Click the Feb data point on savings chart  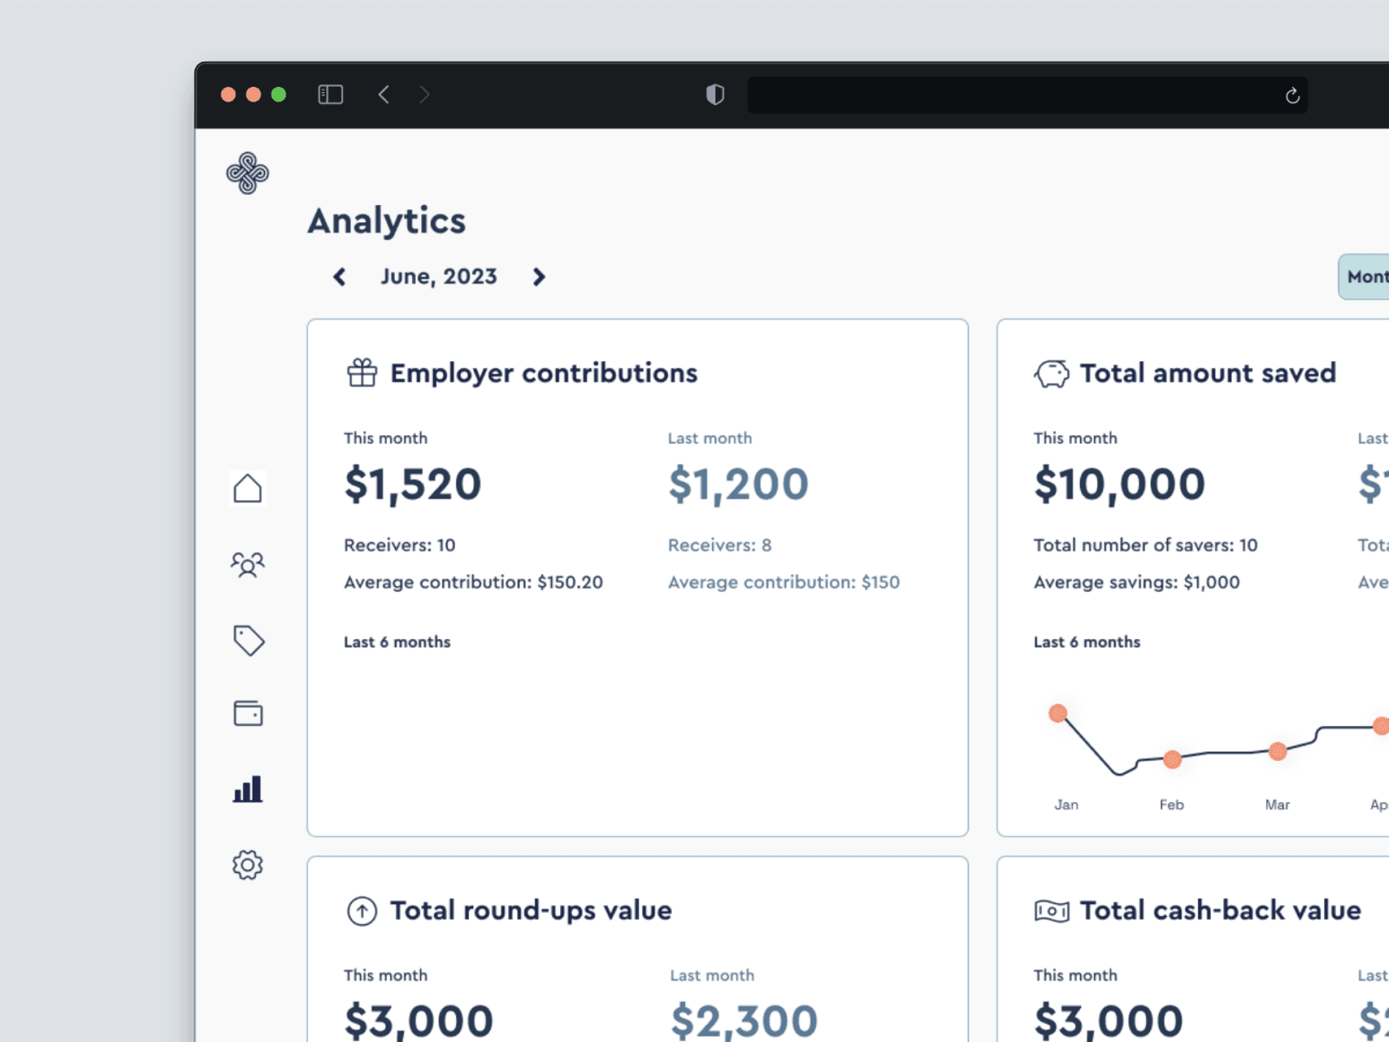(1172, 760)
